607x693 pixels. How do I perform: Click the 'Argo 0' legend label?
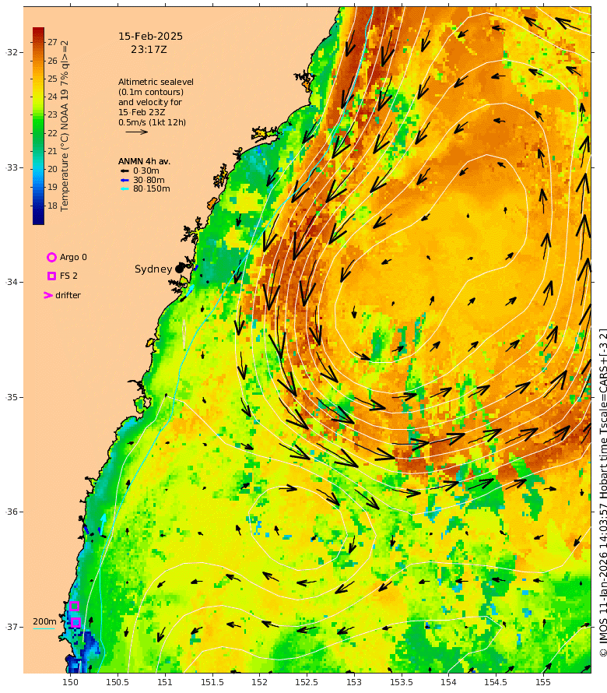point(73,257)
